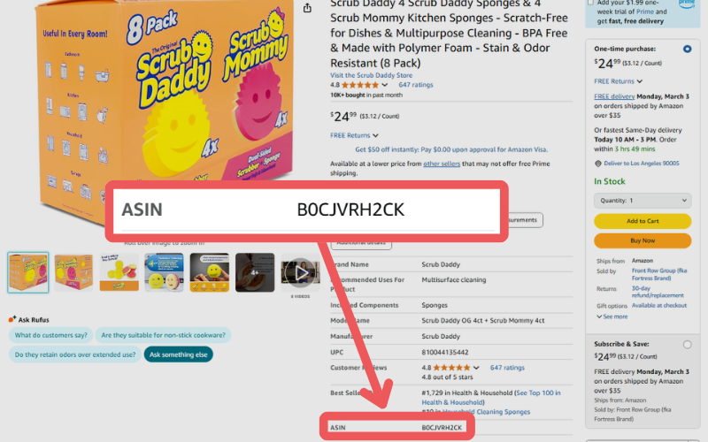Expand FREE Returns in the buy box

coord(618,81)
